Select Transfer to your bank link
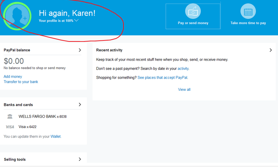The width and height of the screenshot is (278, 167). click(21, 82)
